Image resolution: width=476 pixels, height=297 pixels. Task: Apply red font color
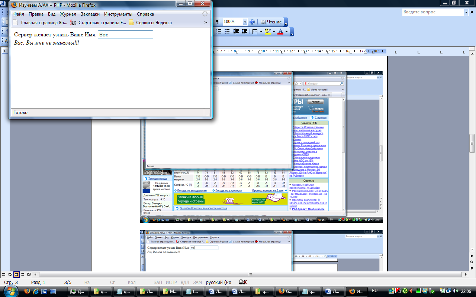click(280, 32)
